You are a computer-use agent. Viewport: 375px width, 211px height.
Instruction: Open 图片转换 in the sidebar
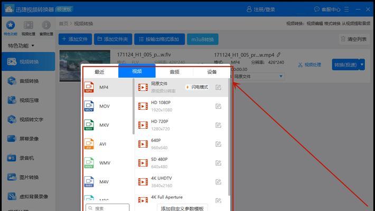click(x=28, y=177)
